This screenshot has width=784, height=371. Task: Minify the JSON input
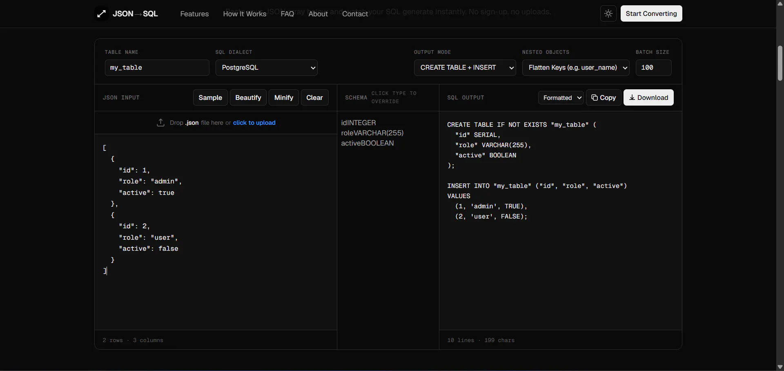pyautogui.click(x=284, y=98)
